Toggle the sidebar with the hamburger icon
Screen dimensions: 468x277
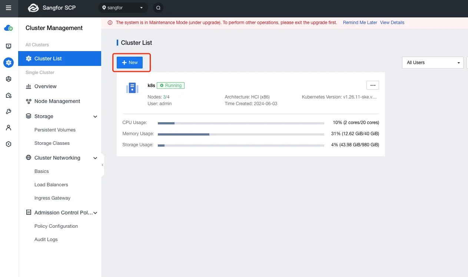tap(9, 8)
